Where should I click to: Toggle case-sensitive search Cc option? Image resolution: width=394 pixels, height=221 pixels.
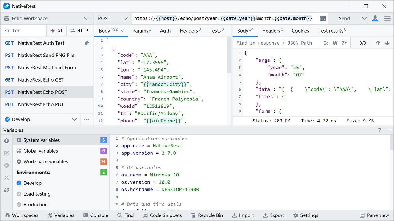point(326,43)
